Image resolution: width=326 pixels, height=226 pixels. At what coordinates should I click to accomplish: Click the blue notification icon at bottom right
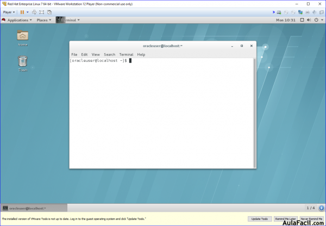(x=322, y=208)
